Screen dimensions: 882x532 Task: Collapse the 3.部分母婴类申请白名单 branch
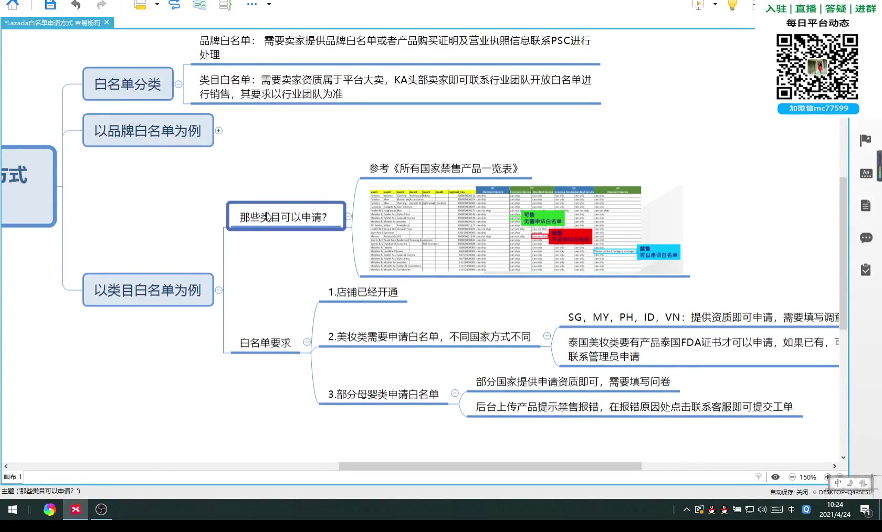tap(455, 393)
